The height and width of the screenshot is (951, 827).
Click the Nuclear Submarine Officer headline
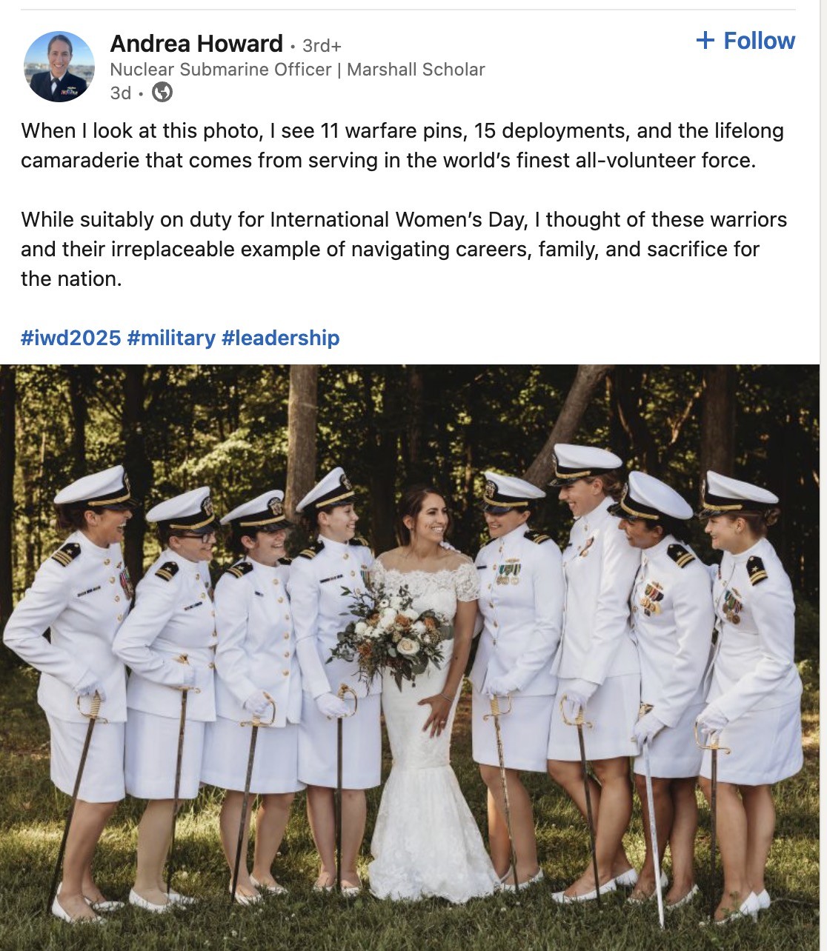tap(221, 70)
